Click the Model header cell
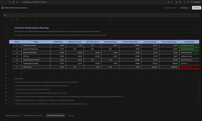Screen dimensions: 202x121 [36, 42]
